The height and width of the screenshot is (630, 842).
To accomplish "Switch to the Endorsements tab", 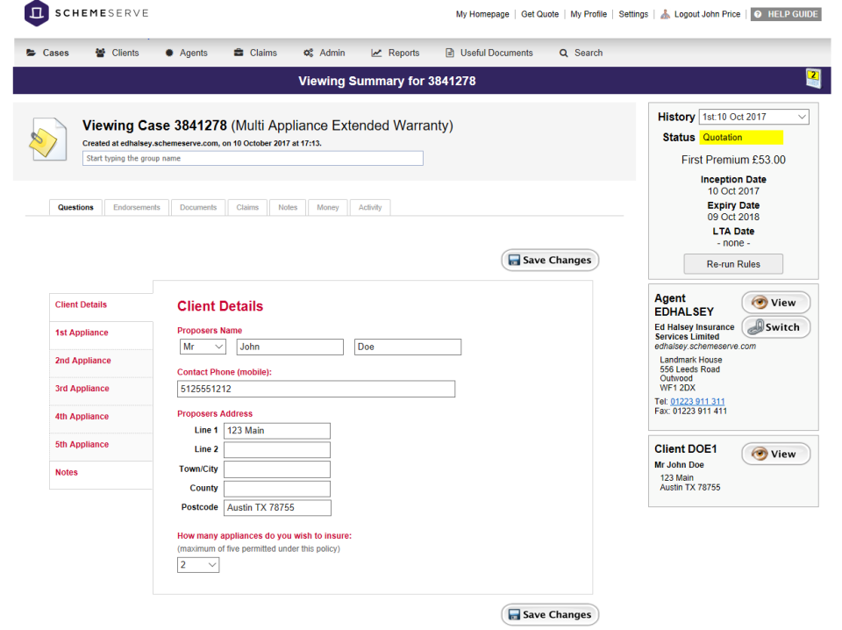I will click(136, 207).
